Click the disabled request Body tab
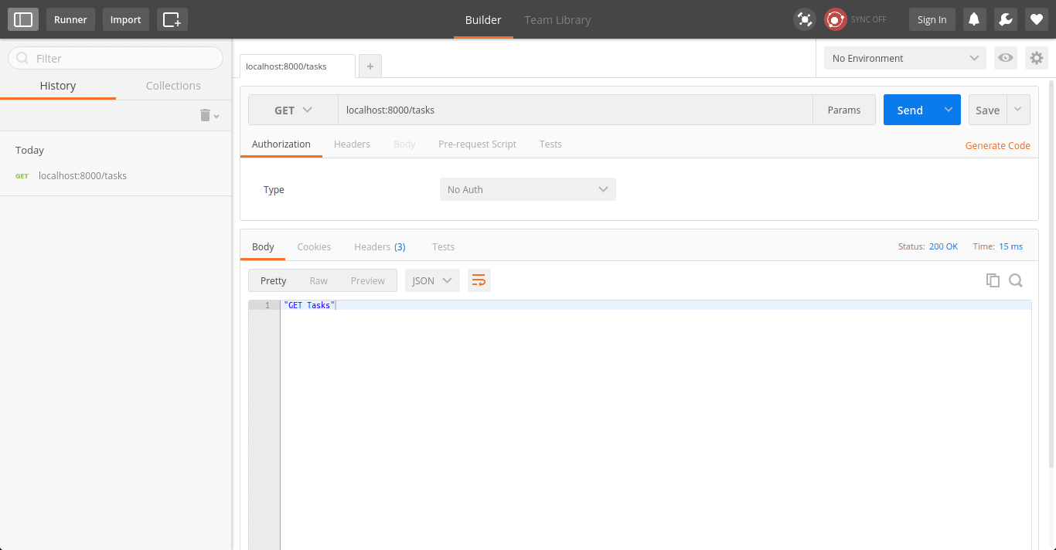This screenshot has width=1056, height=550. (404, 144)
